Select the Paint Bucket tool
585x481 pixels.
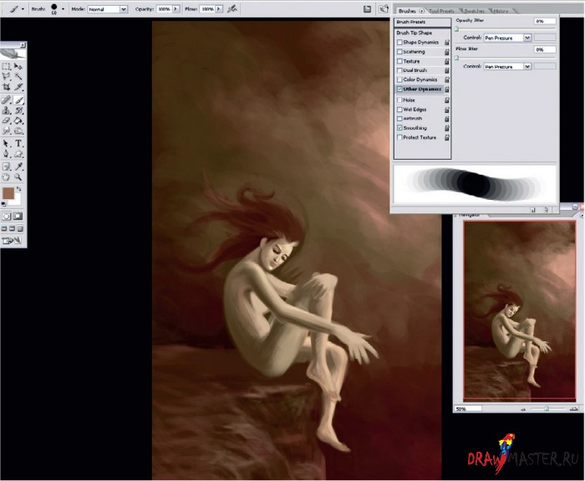18,120
